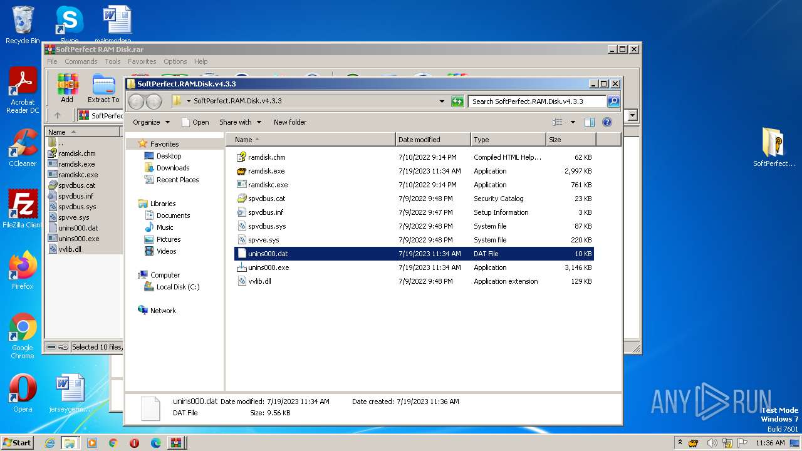The width and height of the screenshot is (802, 451).
Task: Click Explorer Back navigation button
Action: click(x=136, y=101)
